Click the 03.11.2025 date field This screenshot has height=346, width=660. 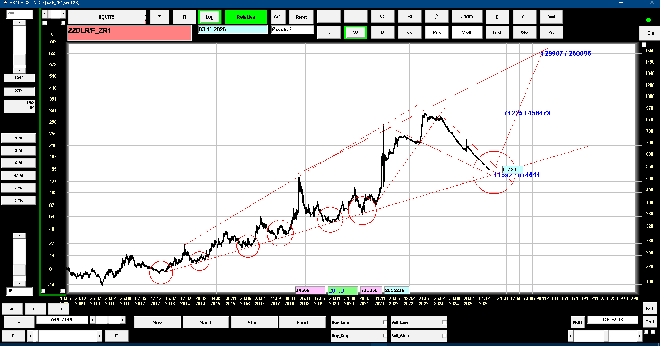[x=233, y=30]
